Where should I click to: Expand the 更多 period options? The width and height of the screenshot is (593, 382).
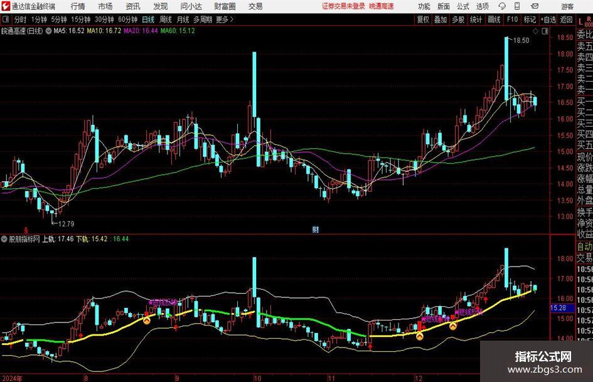tap(225, 19)
